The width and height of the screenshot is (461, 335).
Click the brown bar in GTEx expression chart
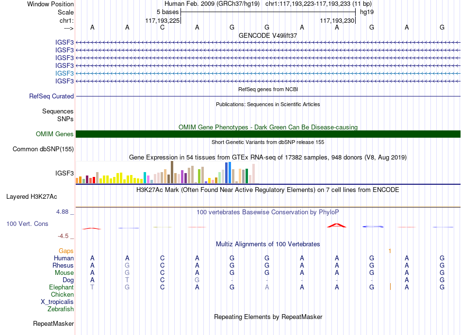(172, 172)
